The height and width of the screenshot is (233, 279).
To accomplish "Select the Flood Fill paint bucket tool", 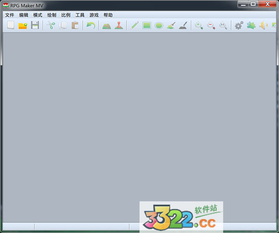I will tap(171, 25).
